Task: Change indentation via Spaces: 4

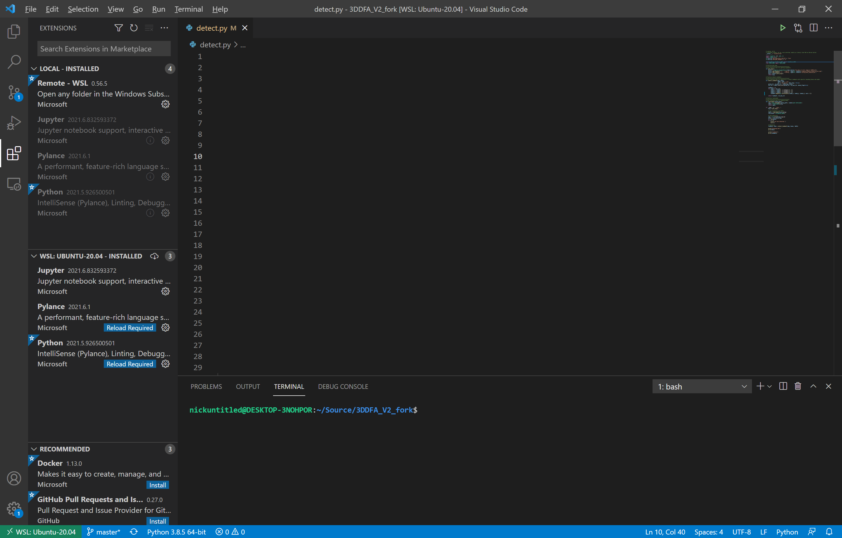Action: [x=708, y=532]
